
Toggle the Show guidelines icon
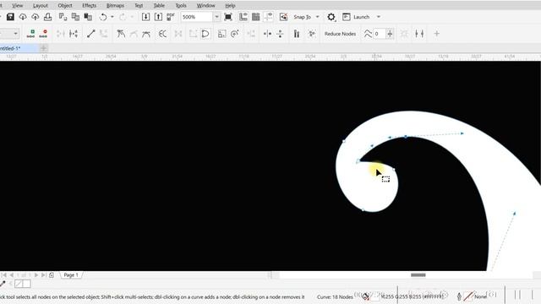pos(269,17)
